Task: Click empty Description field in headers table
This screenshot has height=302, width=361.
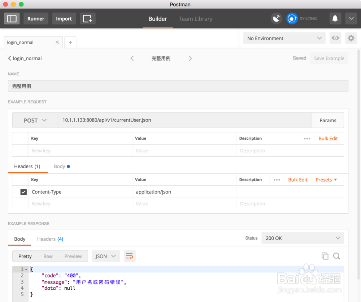Action: [x=291, y=204]
